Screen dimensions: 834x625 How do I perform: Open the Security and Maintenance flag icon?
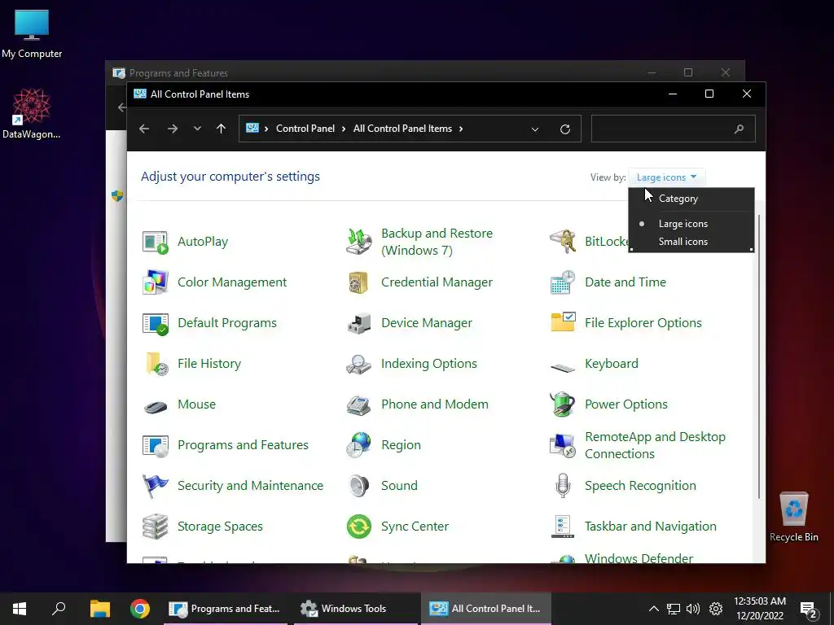(x=156, y=486)
